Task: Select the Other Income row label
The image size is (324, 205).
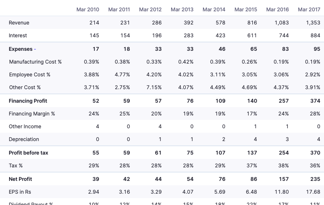Action: pyautogui.click(x=25, y=126)
